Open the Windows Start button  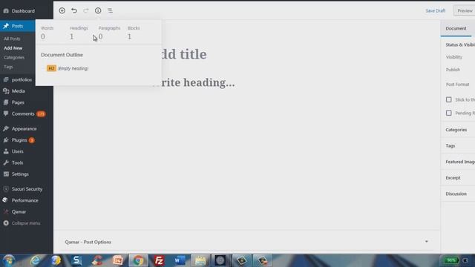[x=9, y=260]
